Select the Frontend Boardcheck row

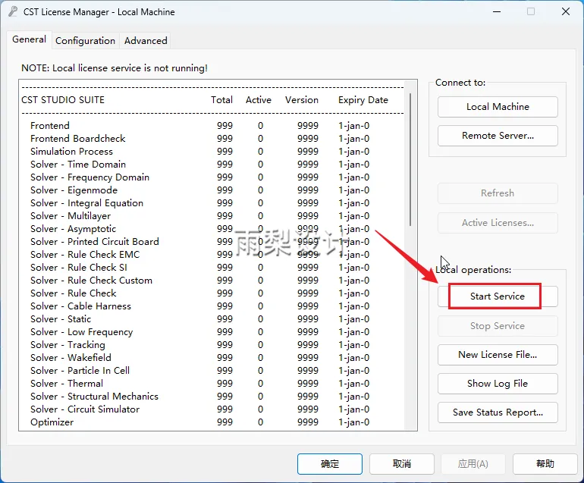199,139
